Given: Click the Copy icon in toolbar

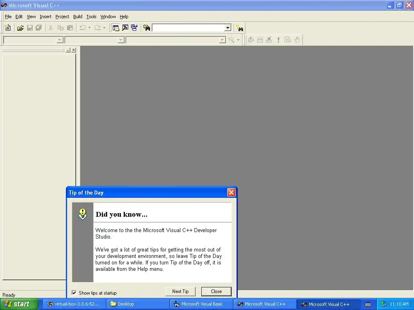Looking at the screenshot, I should coord(61,28).
